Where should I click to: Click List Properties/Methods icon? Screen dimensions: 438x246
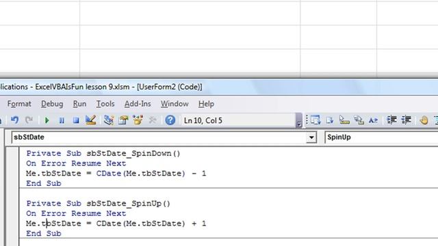pyautogui.click(x=315, y=120)
